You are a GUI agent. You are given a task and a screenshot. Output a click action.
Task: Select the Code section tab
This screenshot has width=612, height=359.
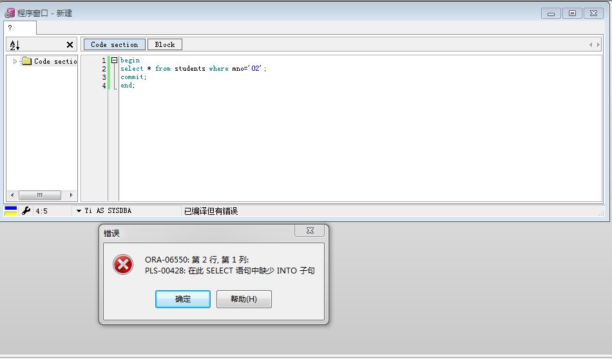[x=114, y=44]
